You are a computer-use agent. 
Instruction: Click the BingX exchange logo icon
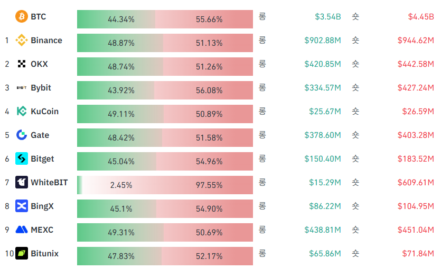[22, 206]
